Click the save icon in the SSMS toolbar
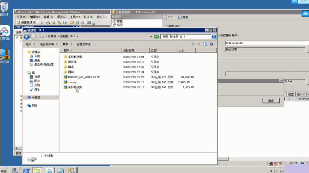Image resolution: width=309 pixels, height=173 pixels. [x=77, y=23]
